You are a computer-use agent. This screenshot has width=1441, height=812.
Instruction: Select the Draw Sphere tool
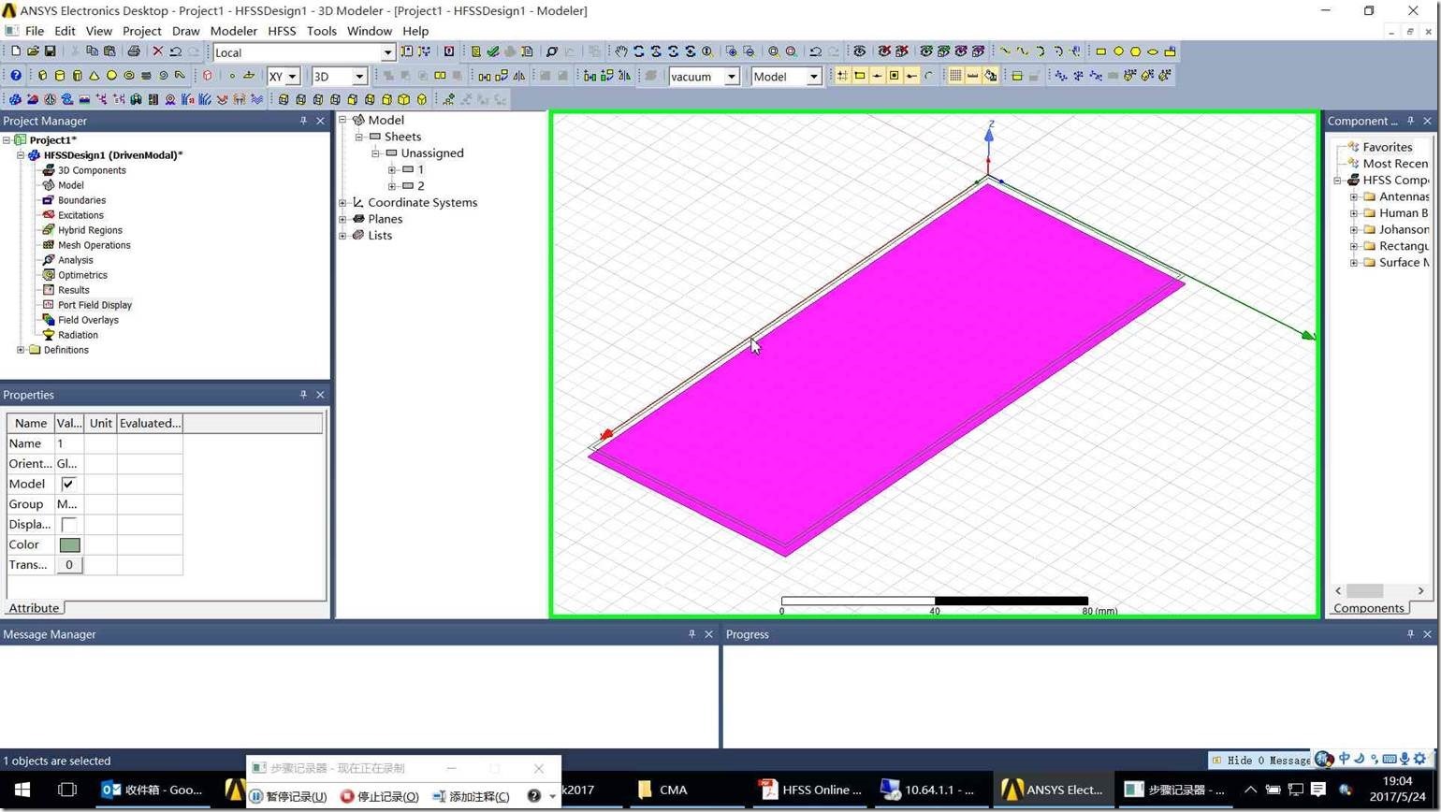click(111, 75)
